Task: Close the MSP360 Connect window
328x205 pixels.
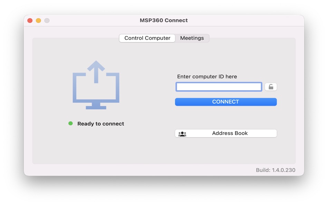Action: pos(30,20)
